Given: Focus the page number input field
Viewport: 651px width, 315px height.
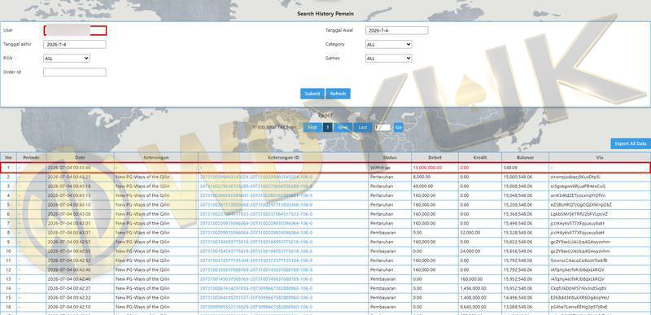Looking at the screenshot, I should pos(382,128).
